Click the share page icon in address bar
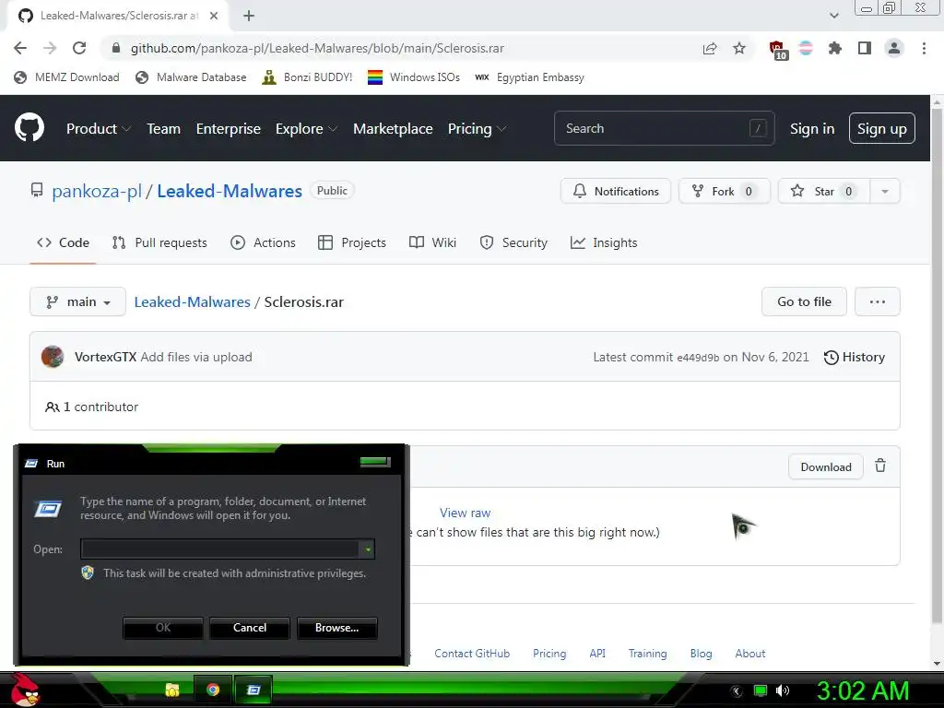This screenshot has height=708, width=944. [710, 48]
